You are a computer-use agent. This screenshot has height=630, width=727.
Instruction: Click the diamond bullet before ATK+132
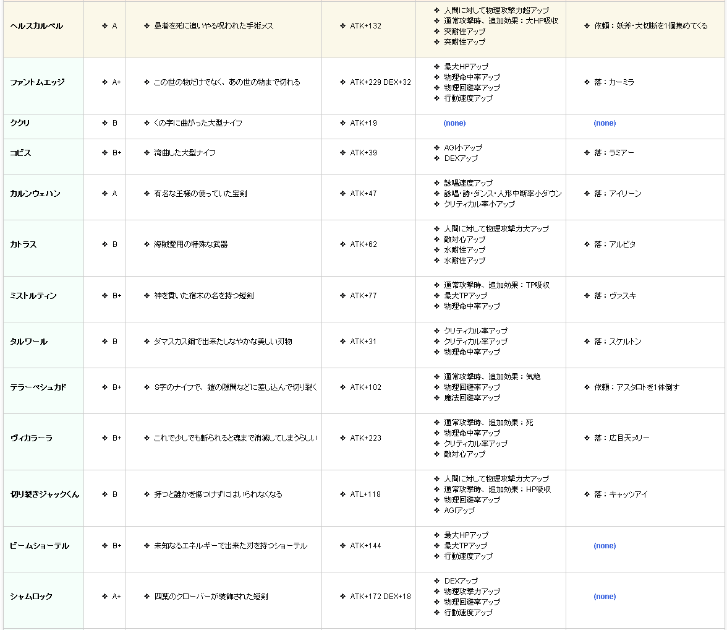click(342, 26)
